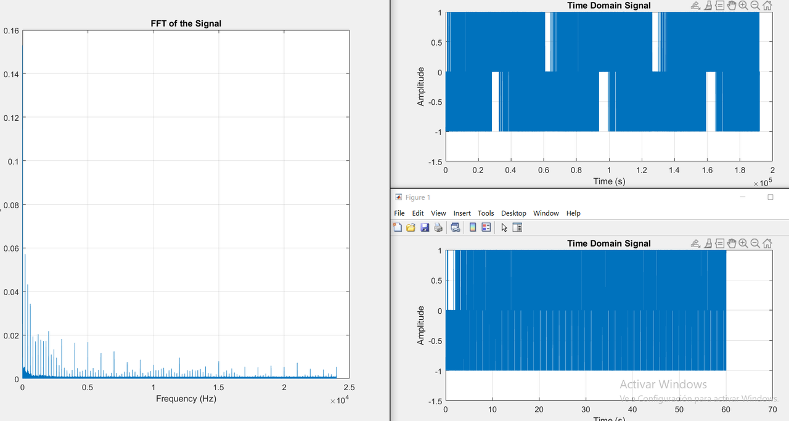Open the Insert menu in Figure 1
Screen dimensions: 789x421
point(462,213)
